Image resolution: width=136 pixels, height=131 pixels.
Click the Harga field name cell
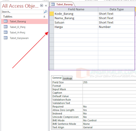point(76,27)
